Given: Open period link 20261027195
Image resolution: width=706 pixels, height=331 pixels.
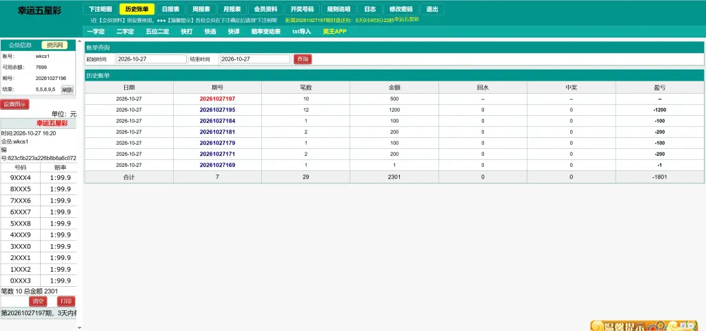Looking at the screenshot, I should click(x=217, y=110).
